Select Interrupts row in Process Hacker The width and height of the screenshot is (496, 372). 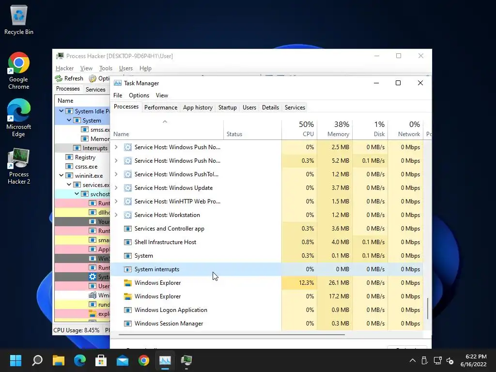(x=82, y=148)
